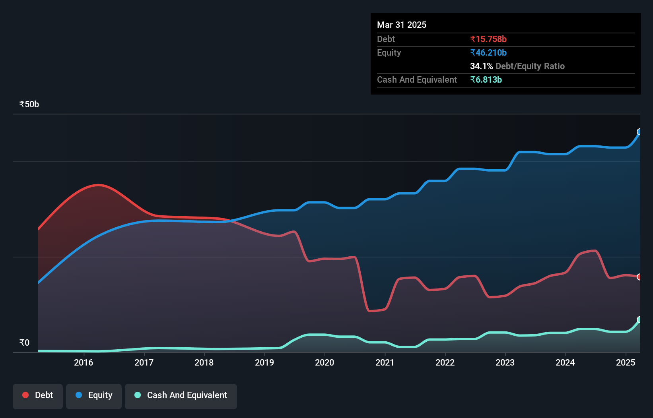This screenshot has height=418, width=653.
Task: Select the 2025 axis label
Action: (x=626, y=362)
